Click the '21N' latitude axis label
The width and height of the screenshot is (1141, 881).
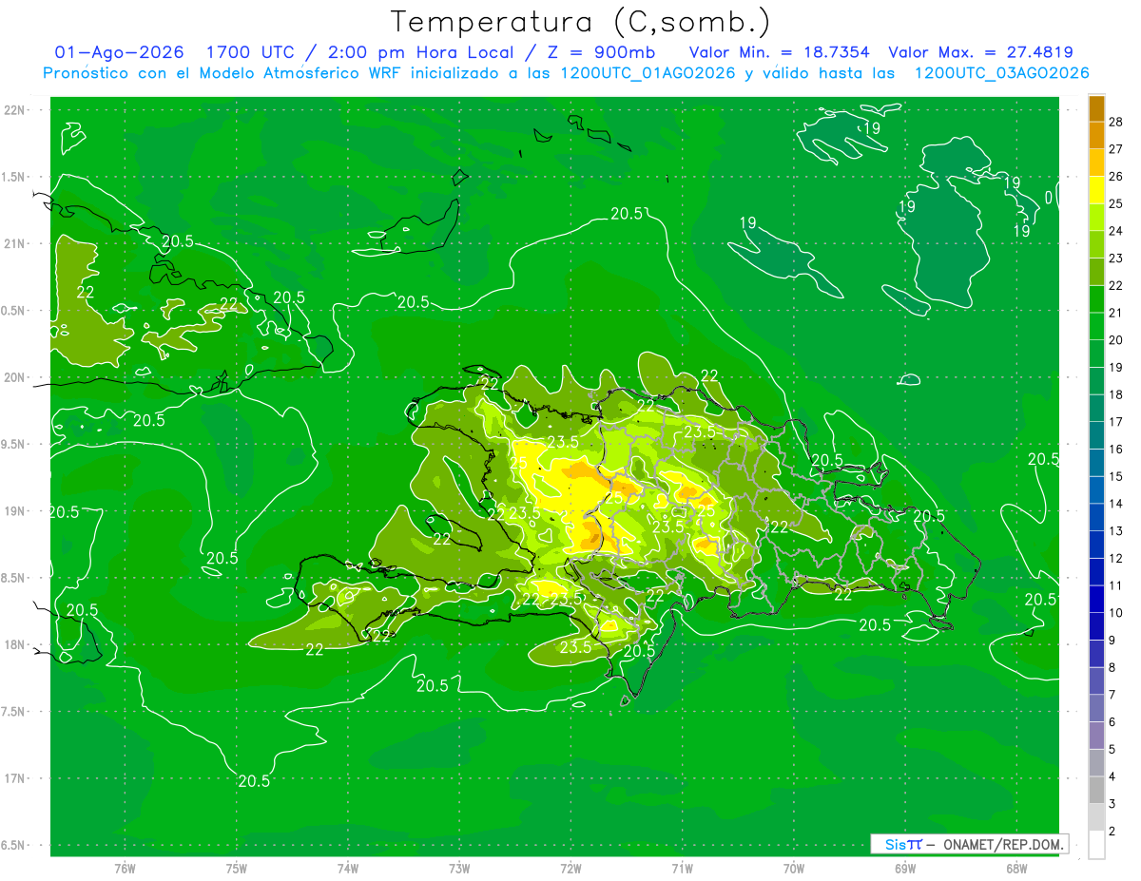coord(15,243)
